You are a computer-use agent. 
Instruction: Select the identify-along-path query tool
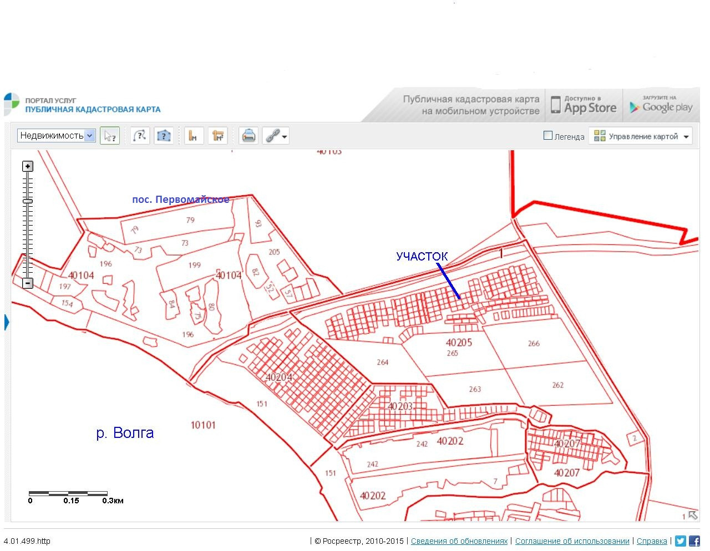point(140,136)
